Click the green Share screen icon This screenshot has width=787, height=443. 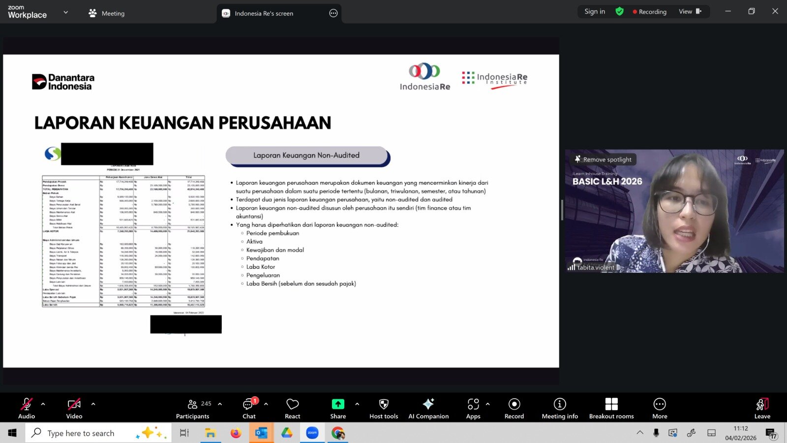point(338,404)
